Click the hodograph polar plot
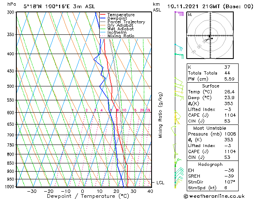The image size is (257, 199). (210, 35)
